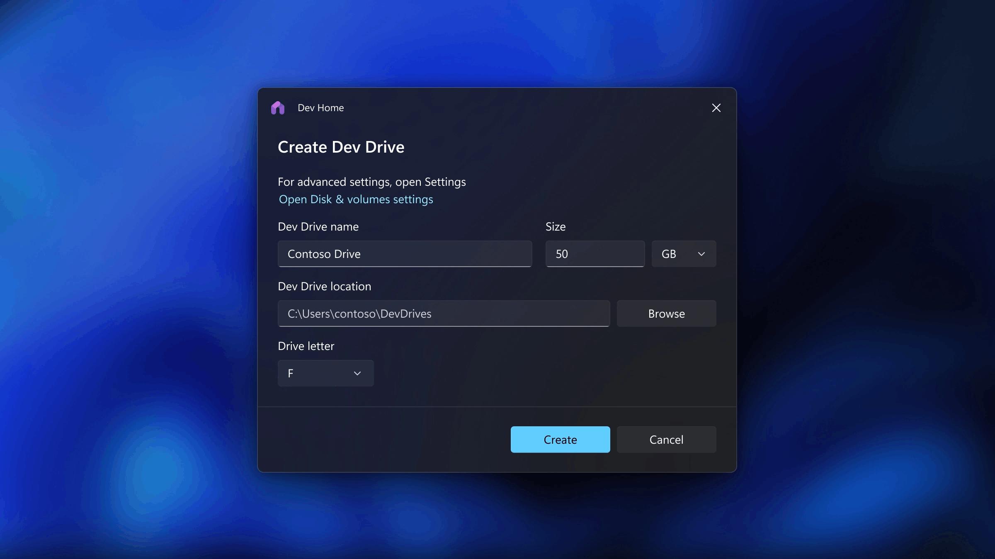
Task: Close the Create Dev Drive dialog with X
Action: 716,108
